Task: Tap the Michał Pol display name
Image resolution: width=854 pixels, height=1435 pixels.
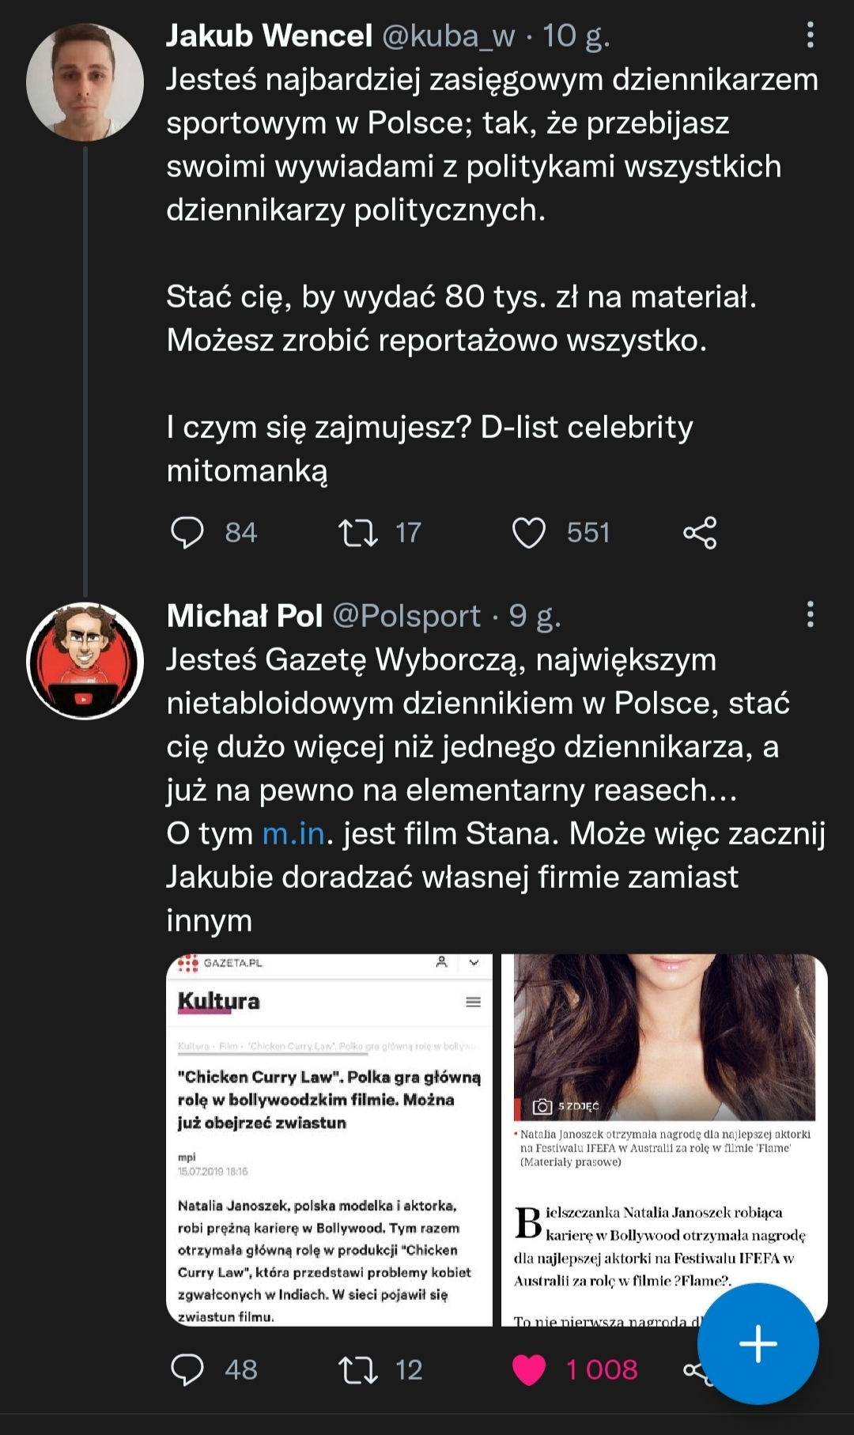Action: [245, 615]
